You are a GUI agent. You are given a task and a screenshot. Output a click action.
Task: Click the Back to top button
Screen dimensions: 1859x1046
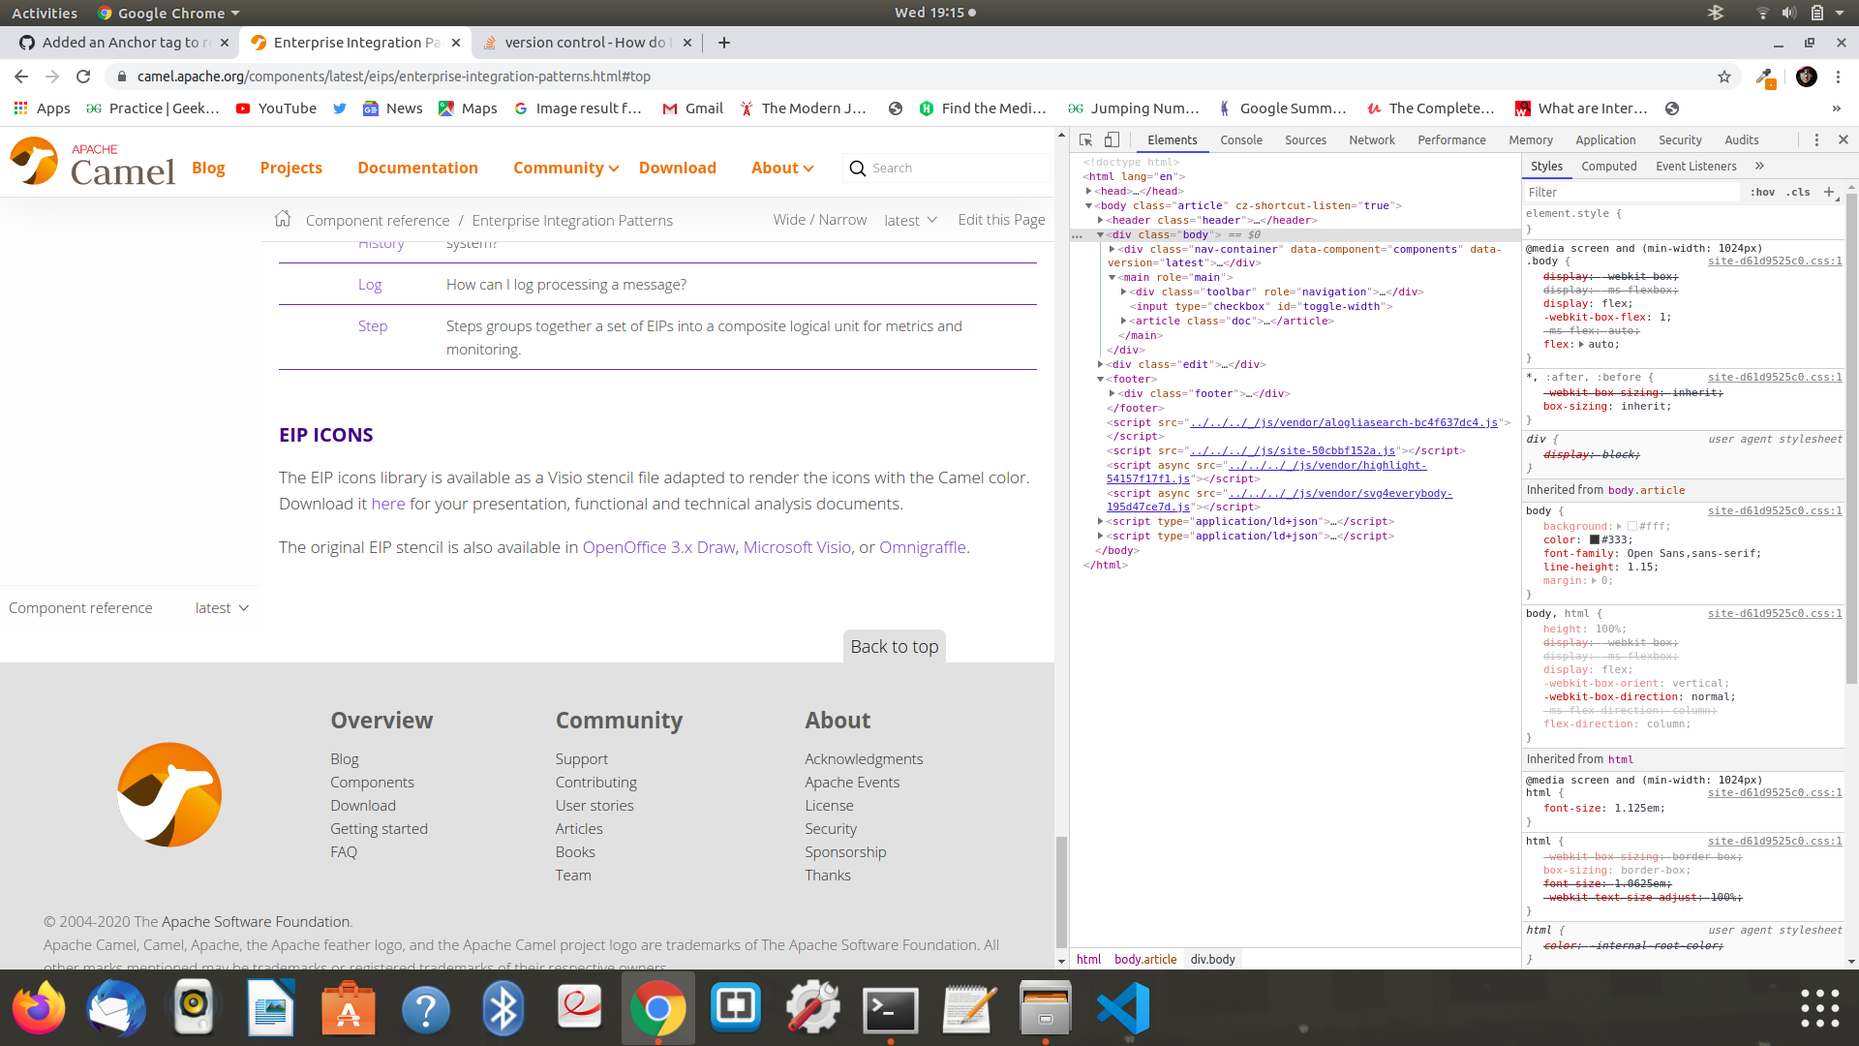895,646
